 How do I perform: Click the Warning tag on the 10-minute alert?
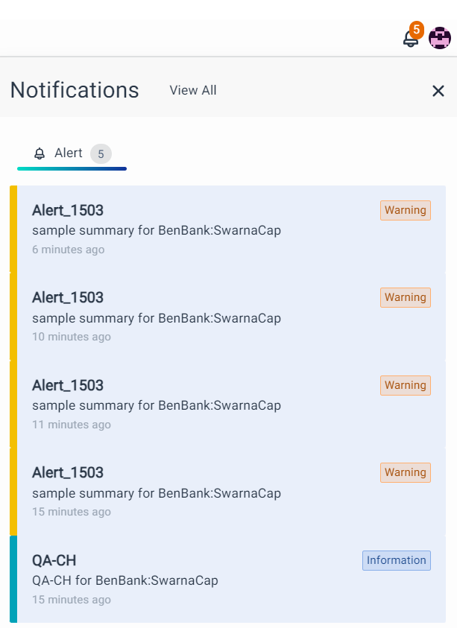tap(406, 297)
